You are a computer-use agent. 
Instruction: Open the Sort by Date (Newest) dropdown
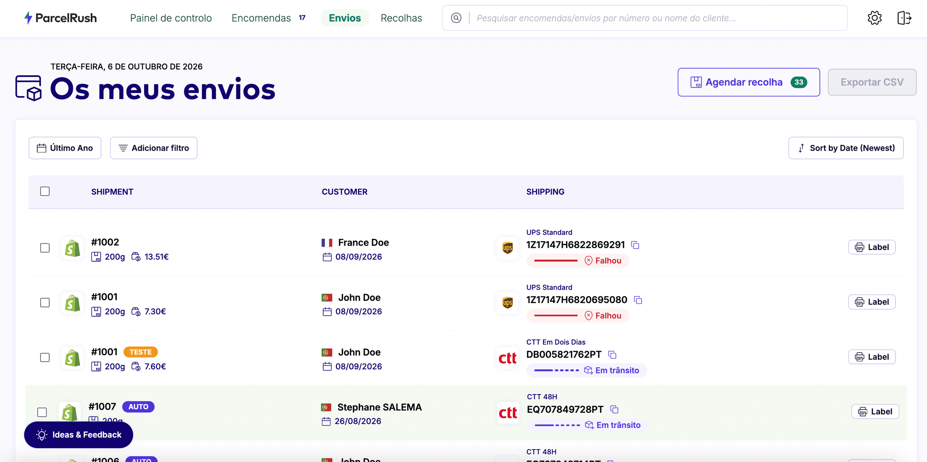[846, 148]
